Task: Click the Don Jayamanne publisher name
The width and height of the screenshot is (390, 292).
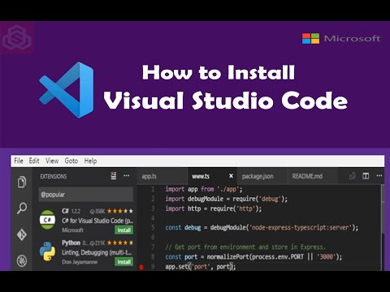Action: (80, 262)
